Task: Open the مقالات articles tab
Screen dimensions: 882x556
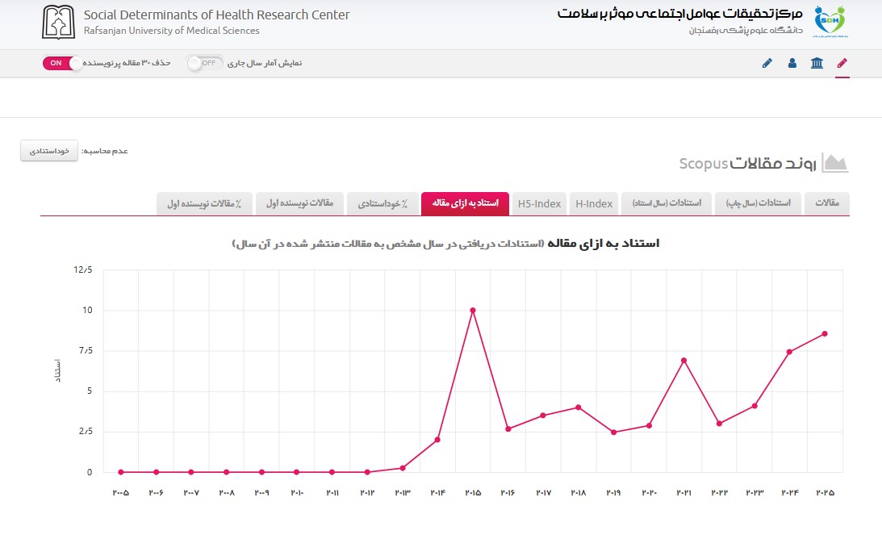Action: pos(827,203)
